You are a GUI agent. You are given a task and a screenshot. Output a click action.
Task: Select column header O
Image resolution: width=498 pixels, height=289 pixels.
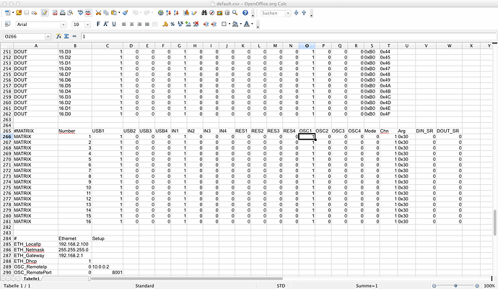click(307, 46)
